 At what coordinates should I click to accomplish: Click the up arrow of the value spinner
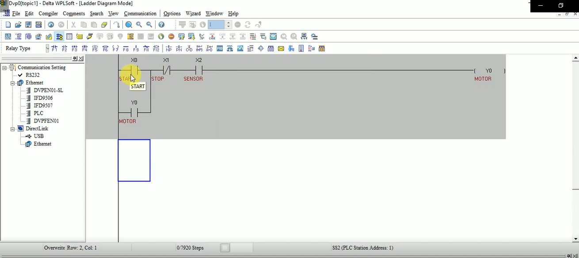pyautogui.click(x=228, y=23)
